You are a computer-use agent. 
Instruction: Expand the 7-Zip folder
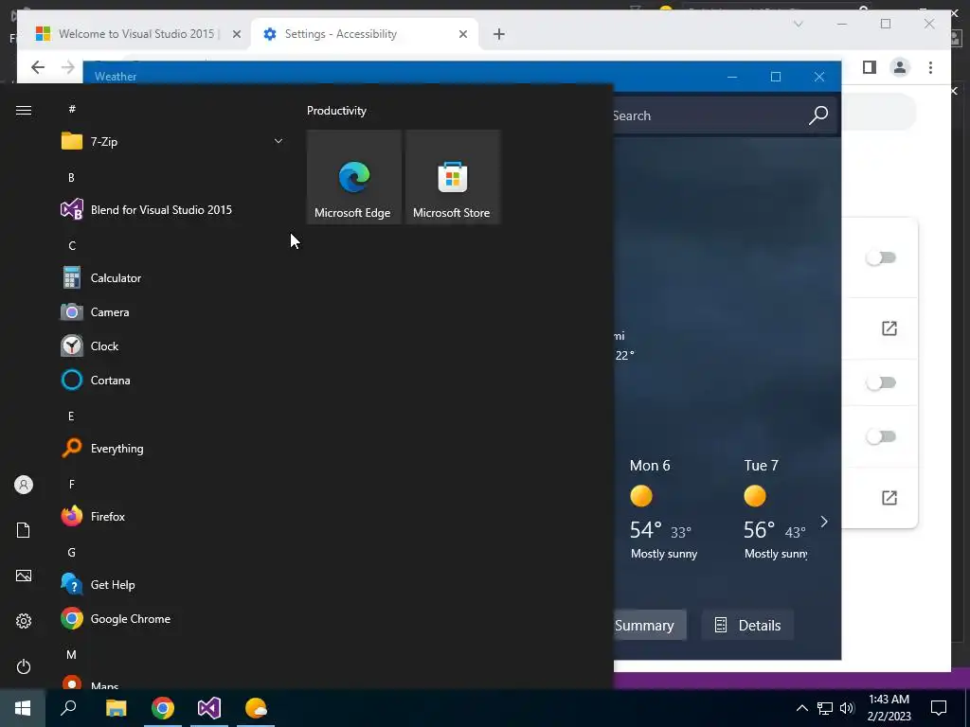point(172,142)
